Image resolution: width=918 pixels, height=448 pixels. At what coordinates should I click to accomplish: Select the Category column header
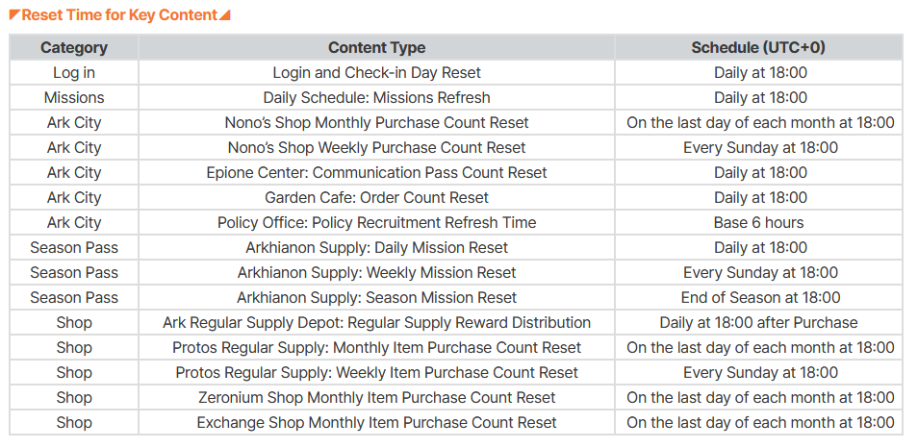coord(74,47)
